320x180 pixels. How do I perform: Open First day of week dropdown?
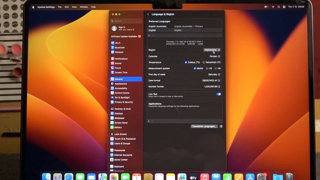tap(214, 74)
